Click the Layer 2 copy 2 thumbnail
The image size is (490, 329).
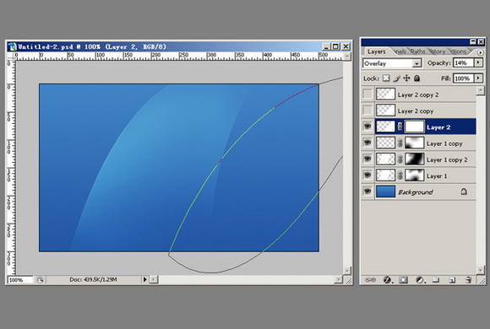pos(385,94)
